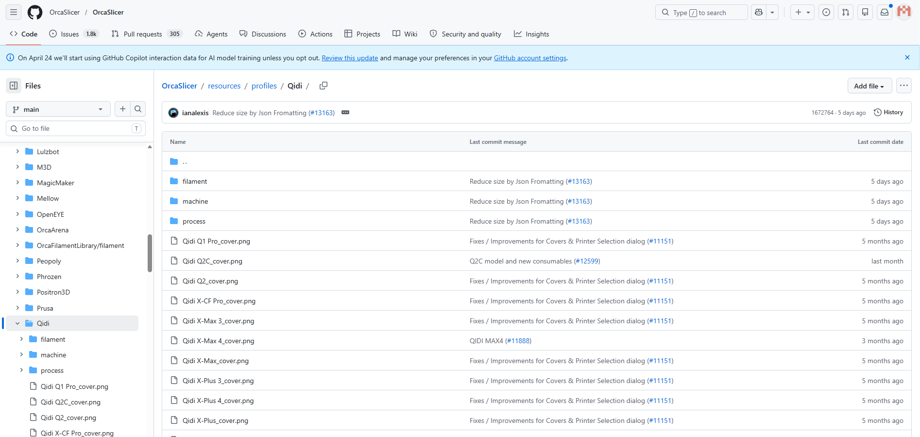The image size is (920, 437).
Task: Expand the Lulzbot folder in tree
Action: pos(17,152)
